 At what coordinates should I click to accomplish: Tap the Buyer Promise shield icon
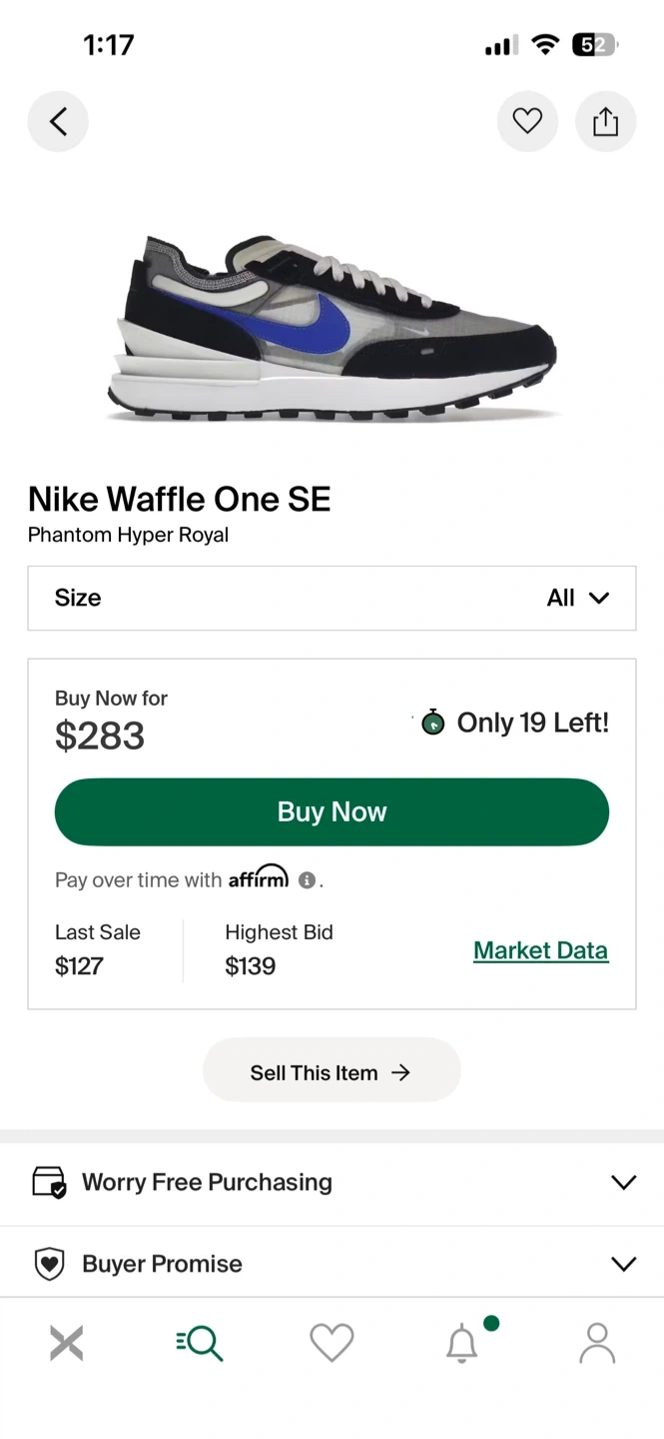(x=49, y=1264)
